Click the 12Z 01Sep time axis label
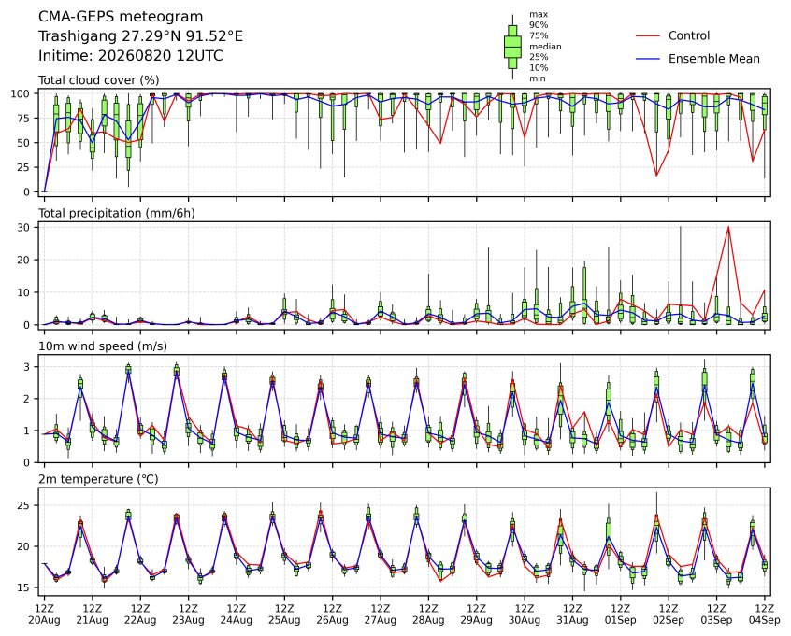 [x=621, y=615]
